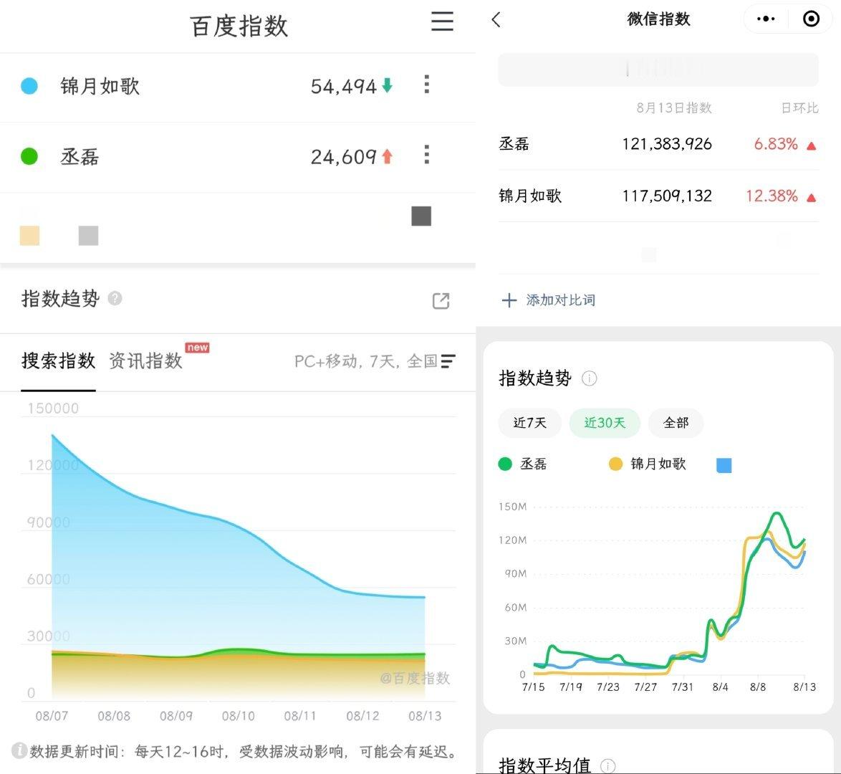Click the blue dot beside 锦月如歌
This screenshot has height=774, width=841.
coord(29,86)
